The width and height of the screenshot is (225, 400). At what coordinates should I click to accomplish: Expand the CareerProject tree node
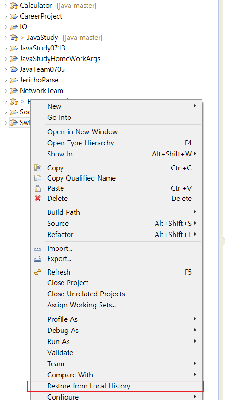click(6, 16)
